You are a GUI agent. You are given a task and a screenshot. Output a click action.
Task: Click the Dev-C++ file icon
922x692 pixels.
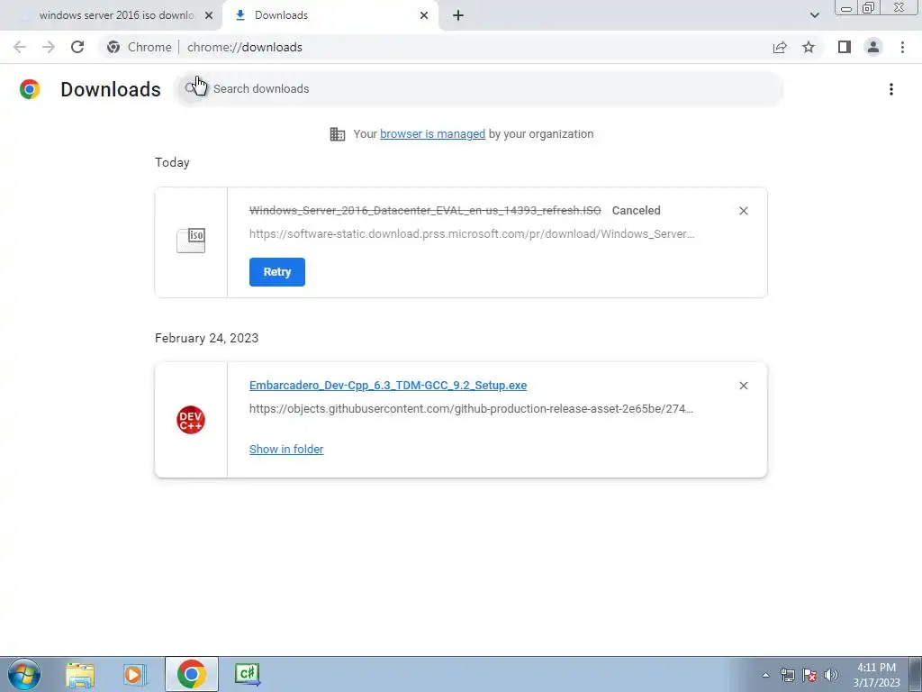[x=191, y=420]
